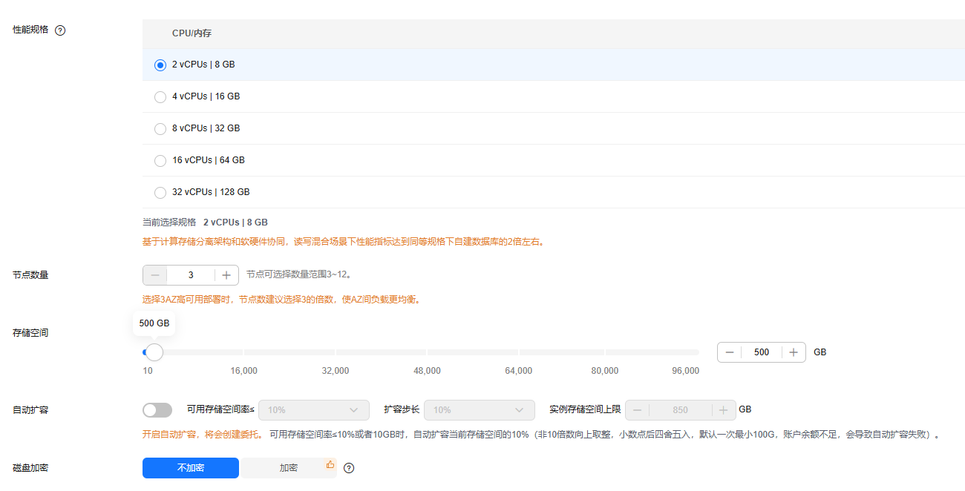965x491 pixels.
Task: Open the 扩容步长 10% dropdown
Action: point(479,409)
